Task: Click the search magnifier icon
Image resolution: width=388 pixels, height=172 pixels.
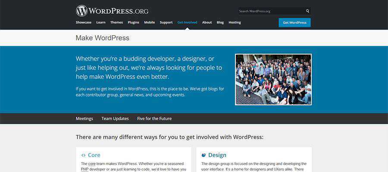Action: (307, 11)
